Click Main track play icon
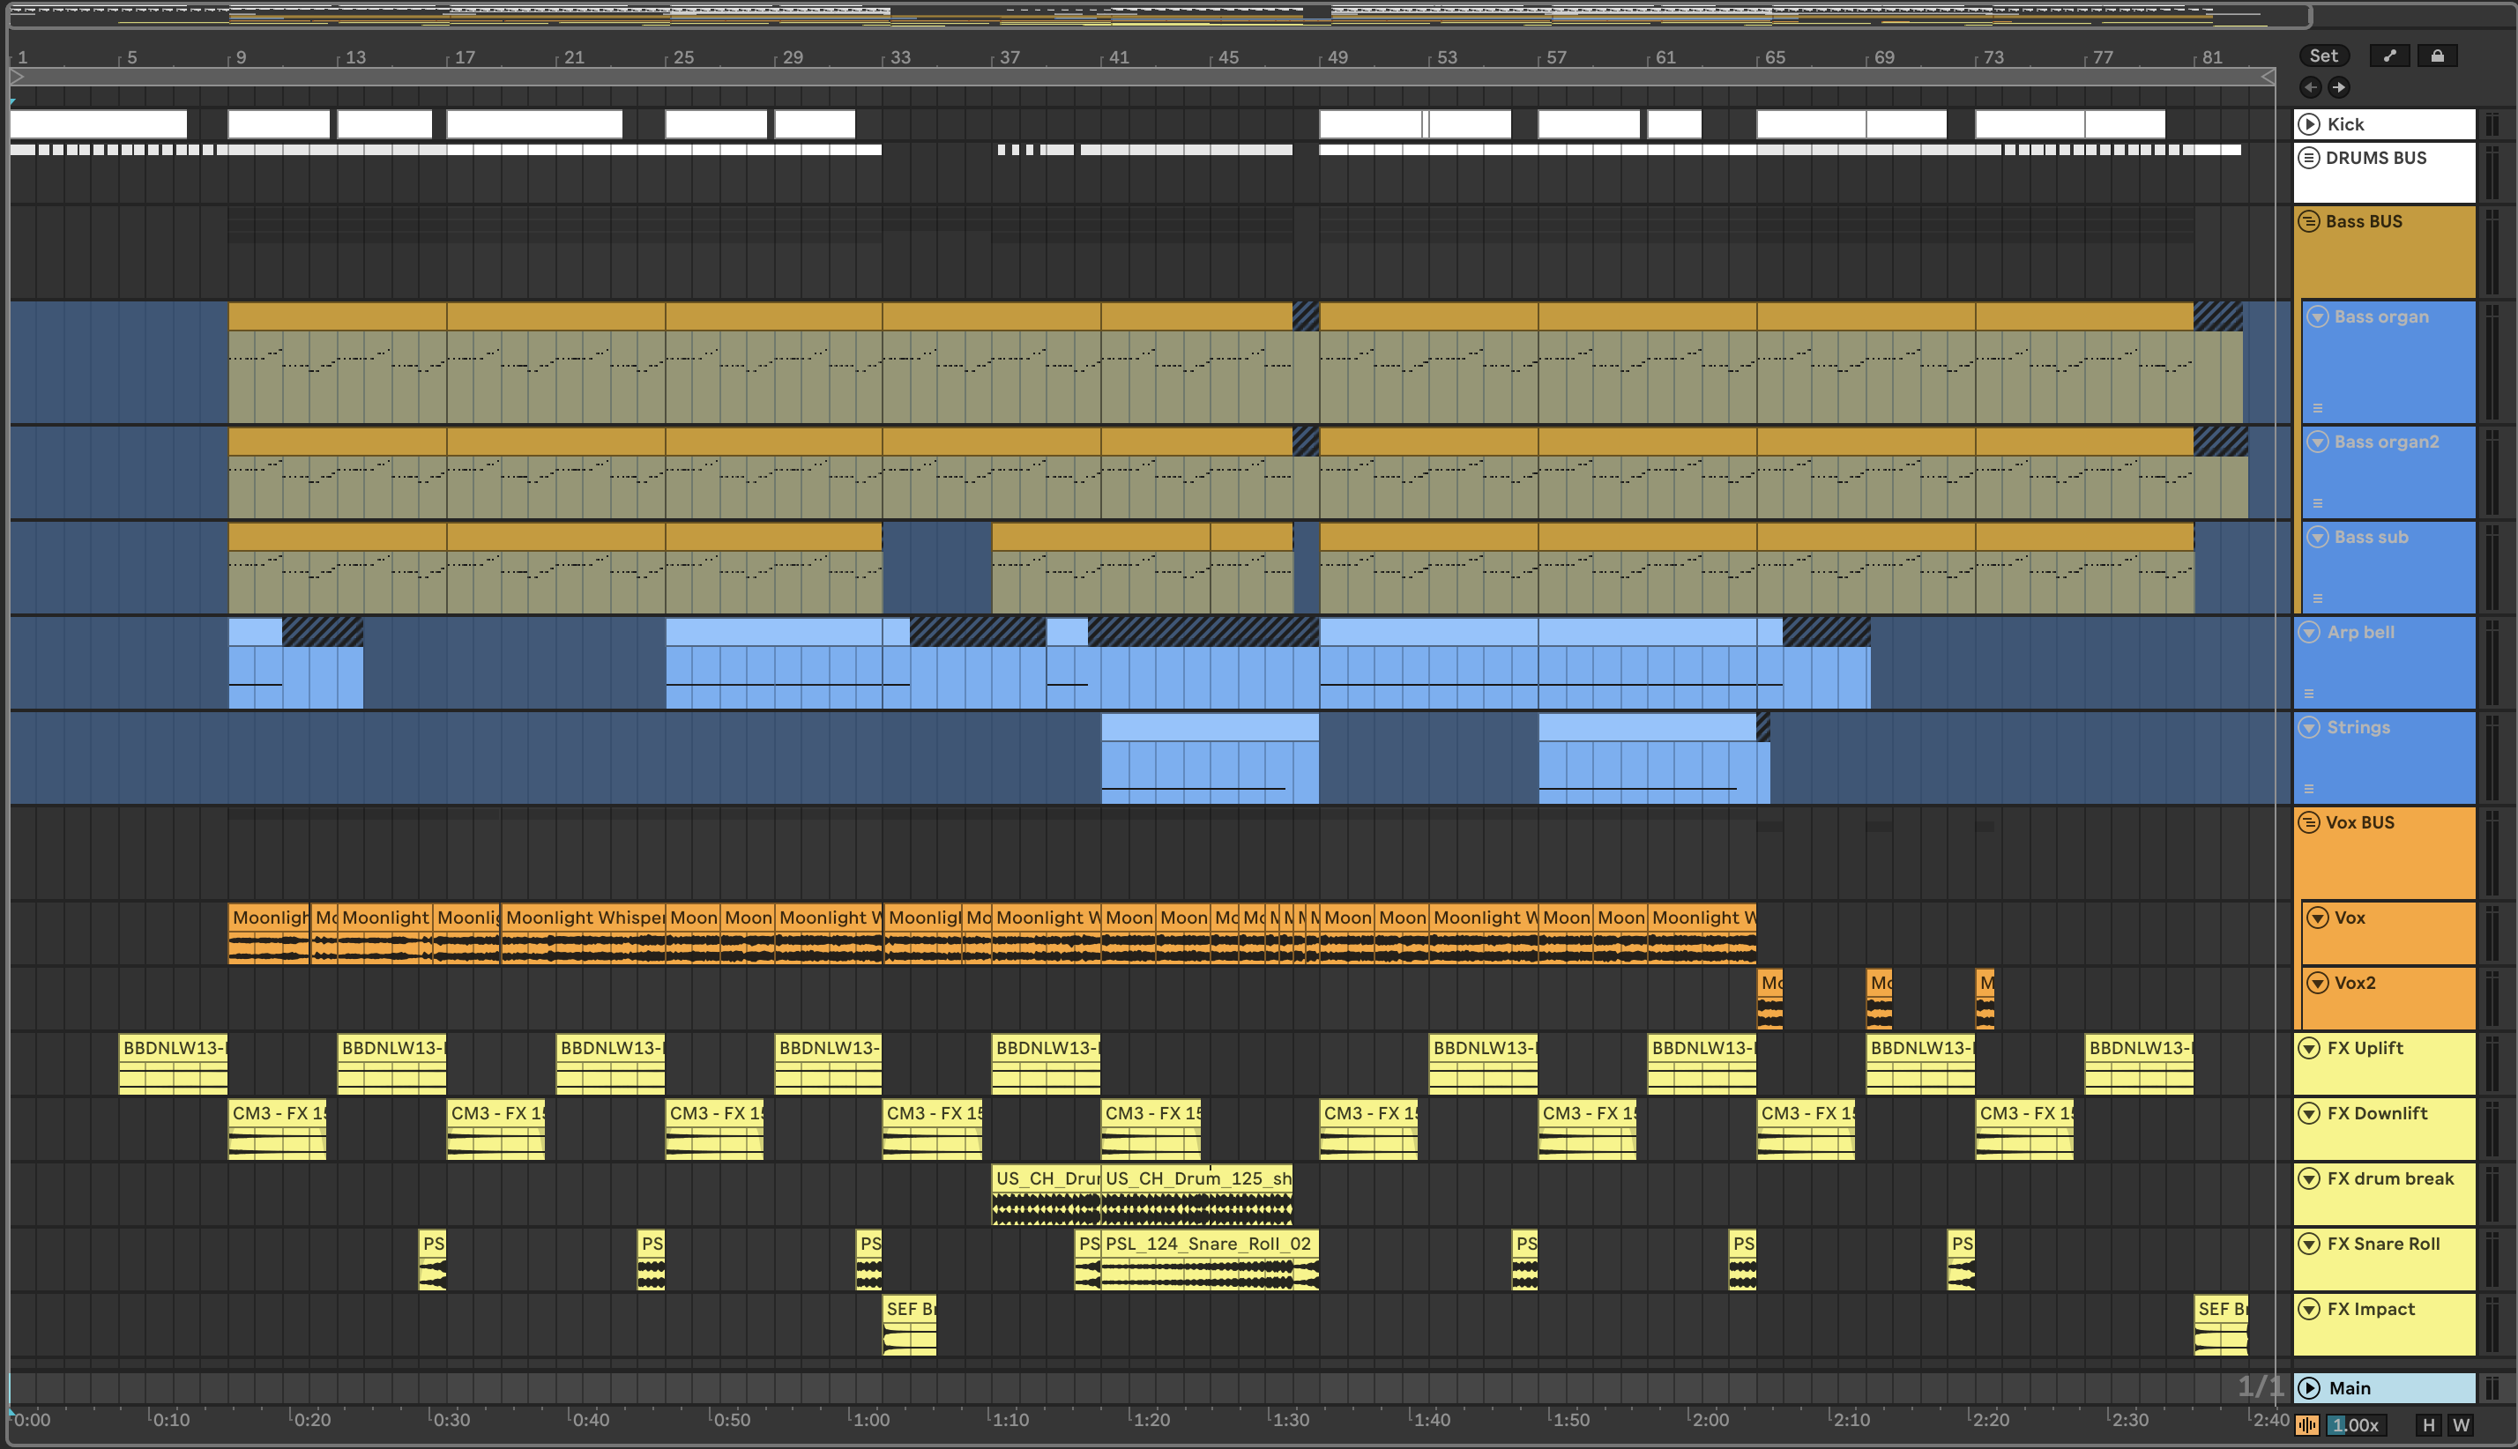2518x1449 pixels. [2309, 1388]
